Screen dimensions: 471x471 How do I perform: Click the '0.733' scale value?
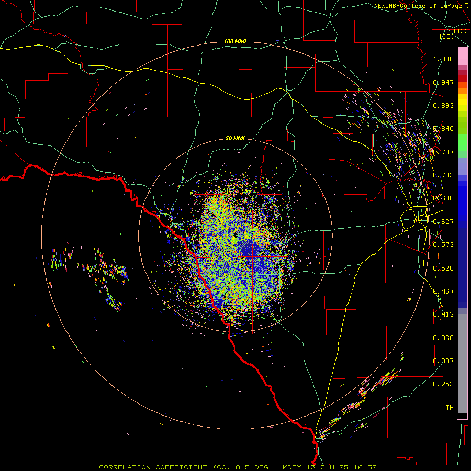pyautogui.click(x=443, y=175)
